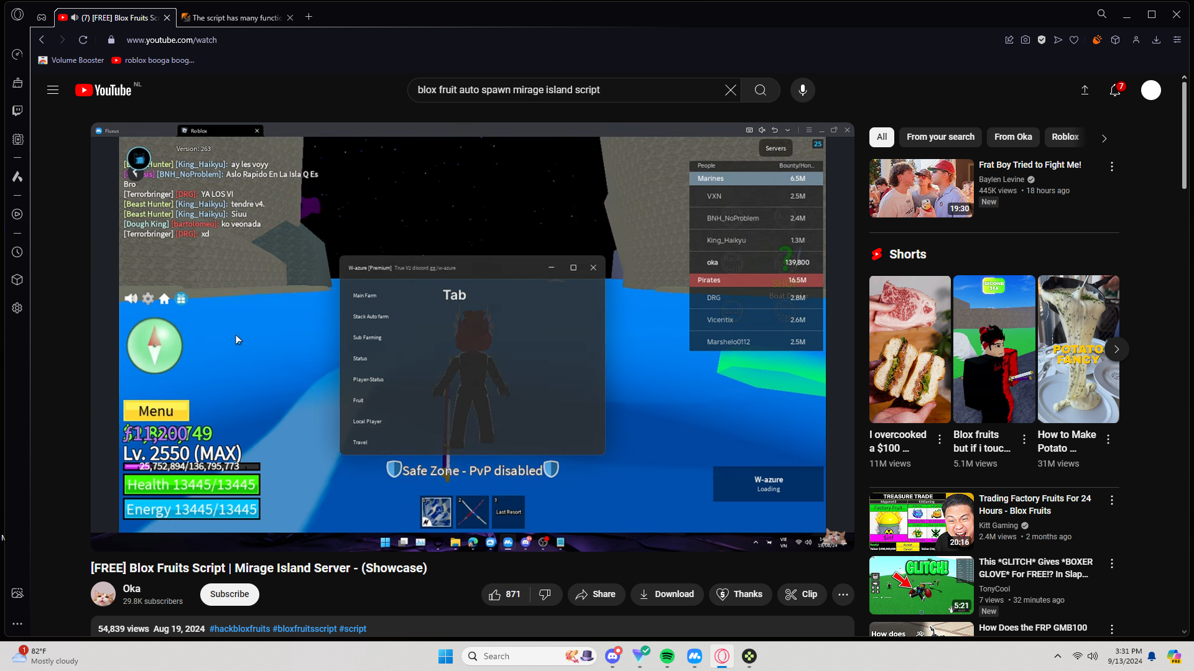The width and height of the screenshot is (1194, 671).
Task: Click the Thanks button
Action: 739,595
